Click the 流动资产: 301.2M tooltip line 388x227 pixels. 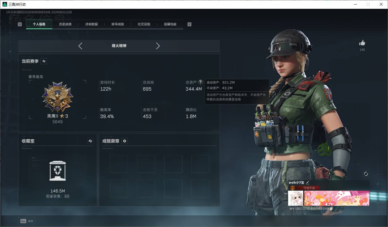click(221, 83)
